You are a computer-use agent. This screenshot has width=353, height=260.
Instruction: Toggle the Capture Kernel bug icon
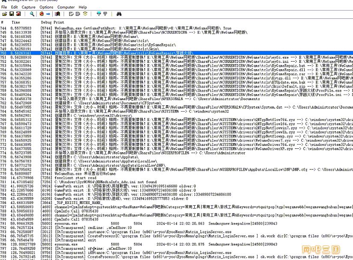[x=42, y=14]
